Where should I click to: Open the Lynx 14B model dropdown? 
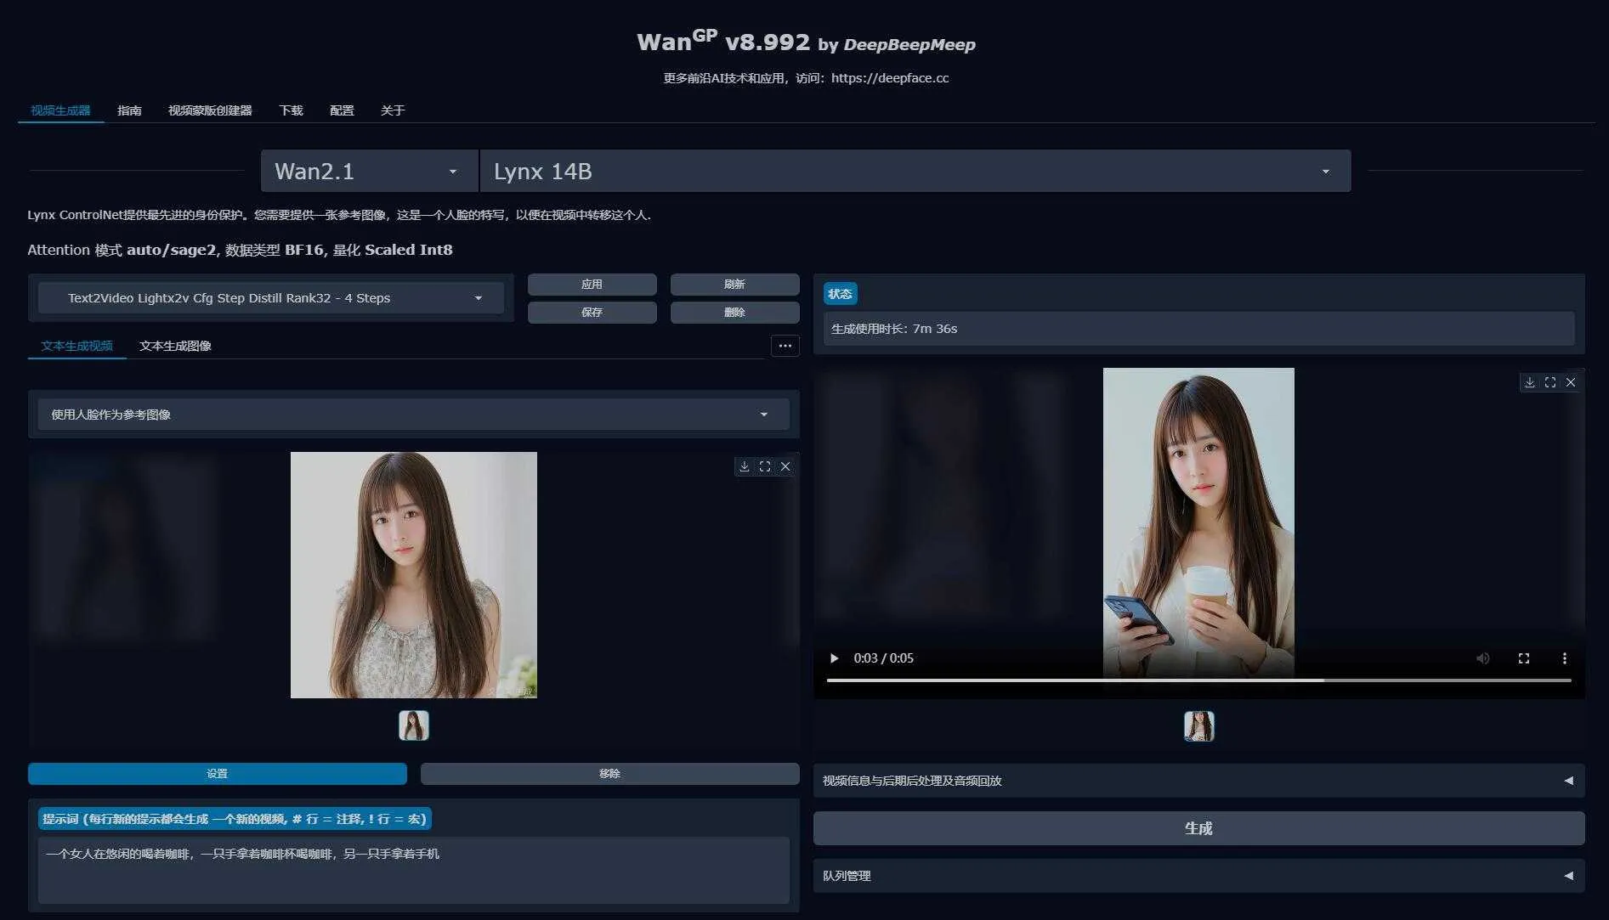click(915, 172)
